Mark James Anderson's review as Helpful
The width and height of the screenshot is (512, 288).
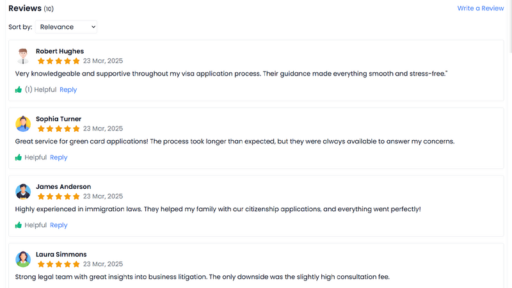coord(36,225)
